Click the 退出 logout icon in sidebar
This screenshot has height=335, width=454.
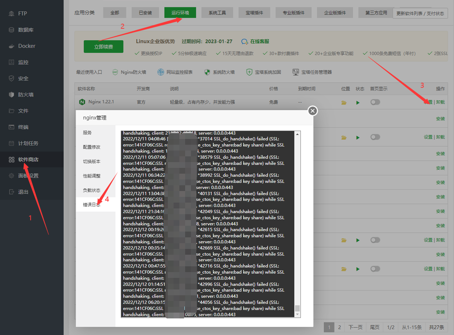(11, 192)
